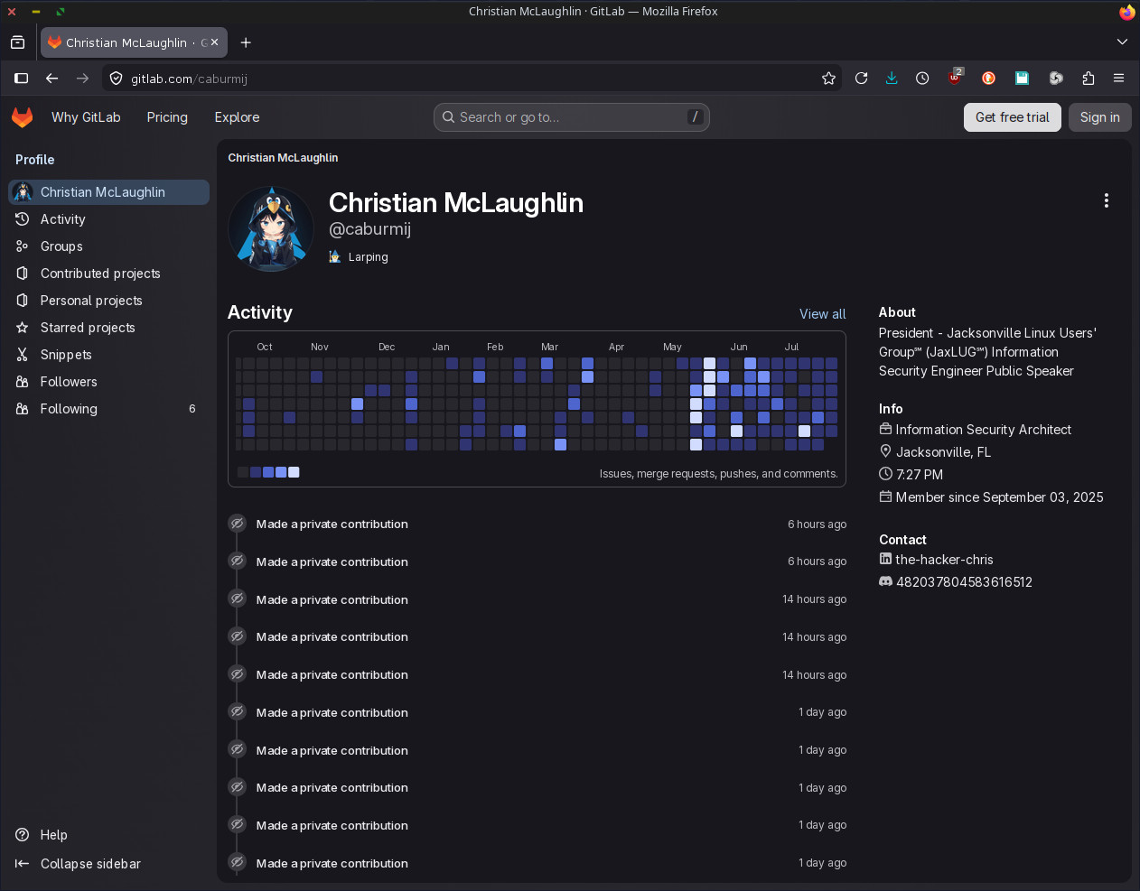The width and height of the screenshot is (1140, 891).
Task: Open the new tab plus button
Action: point(246,42)
